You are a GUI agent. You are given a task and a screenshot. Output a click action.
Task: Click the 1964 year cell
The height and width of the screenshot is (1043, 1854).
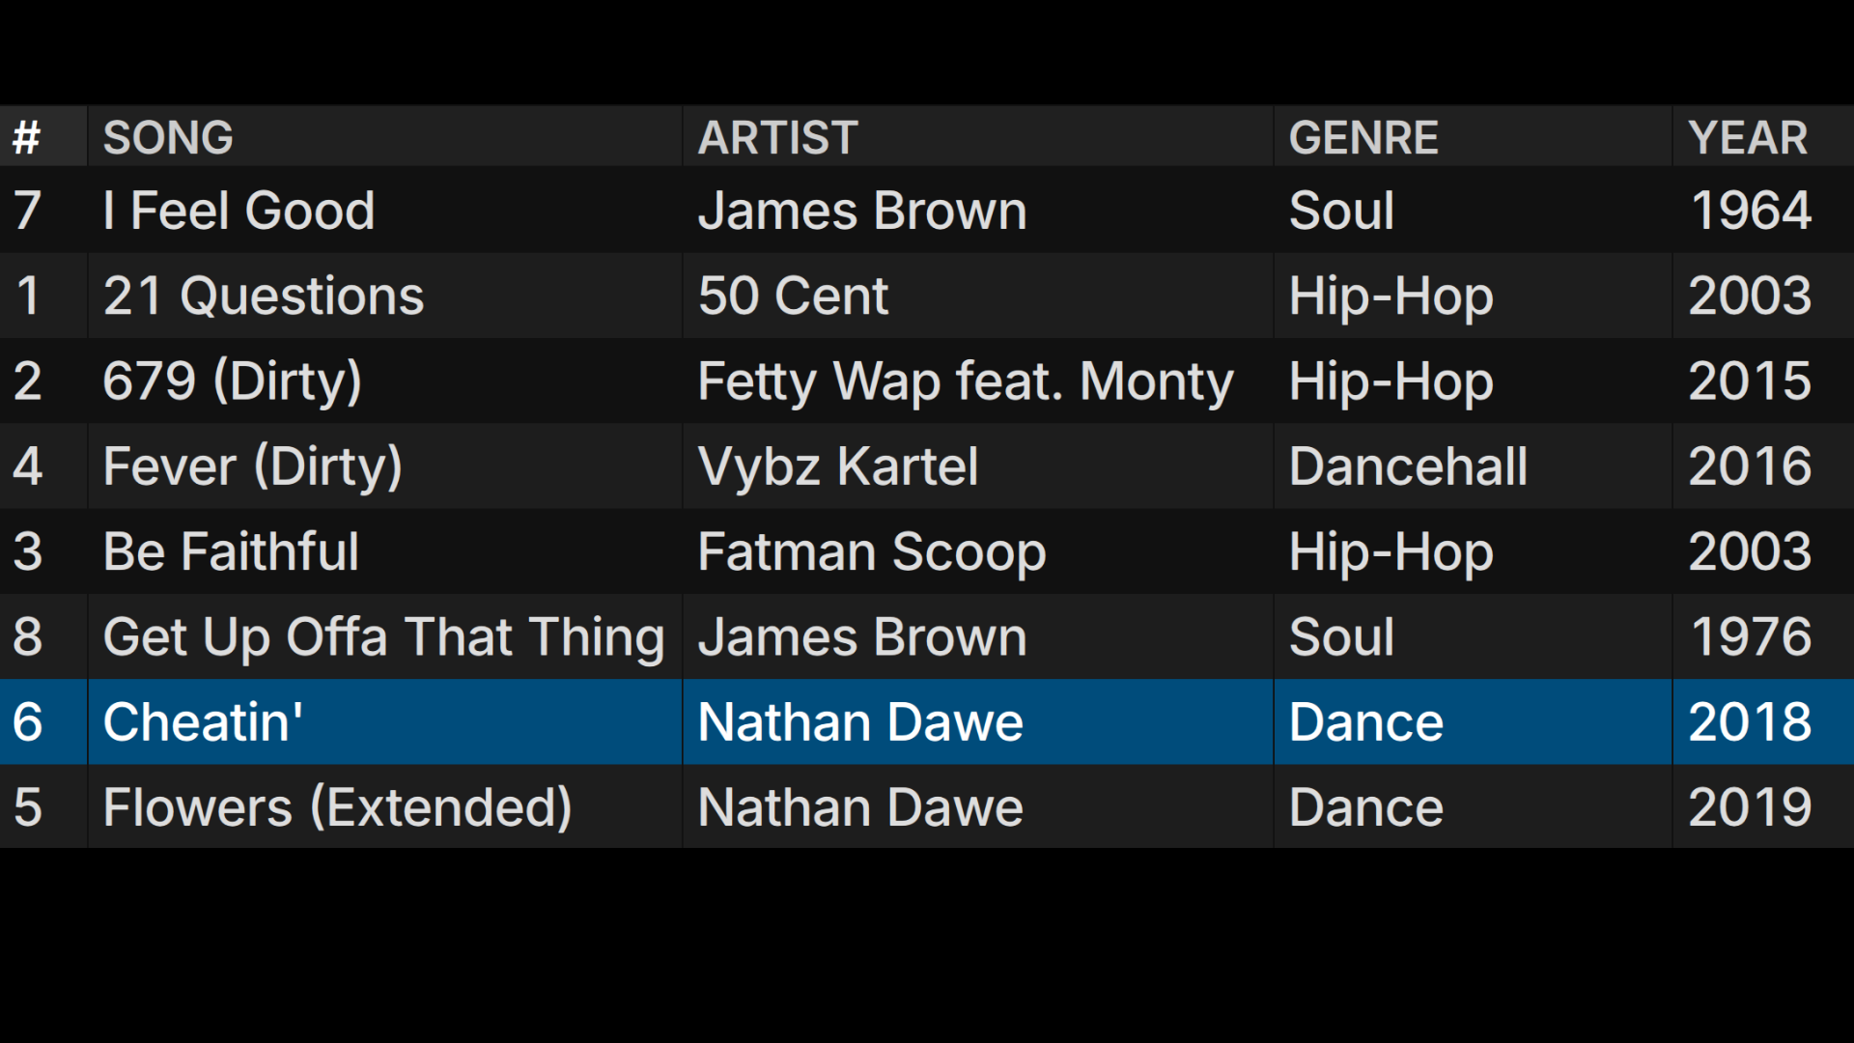pyautogui.click(x=1751, y=211)
